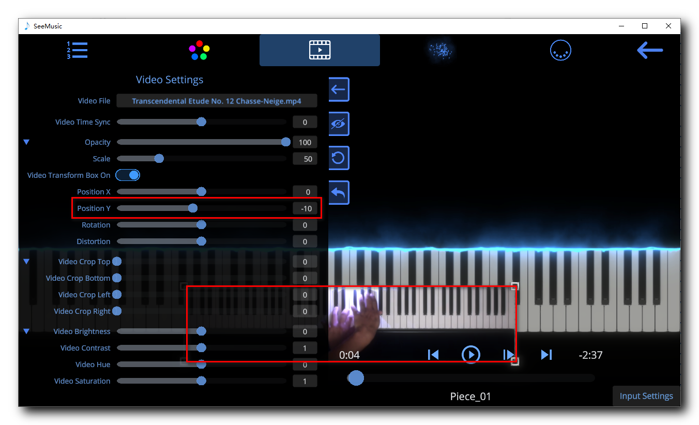Viewport: 699px width, 425px height.
Task: Maximize the SeeMusic window
Action: tap(645, 26)
